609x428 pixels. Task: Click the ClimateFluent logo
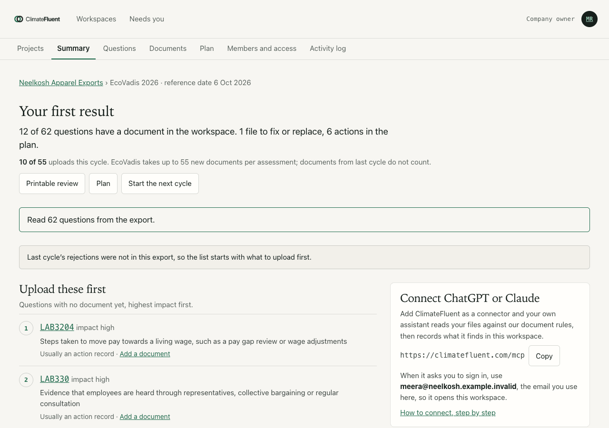tap(37, 19)
